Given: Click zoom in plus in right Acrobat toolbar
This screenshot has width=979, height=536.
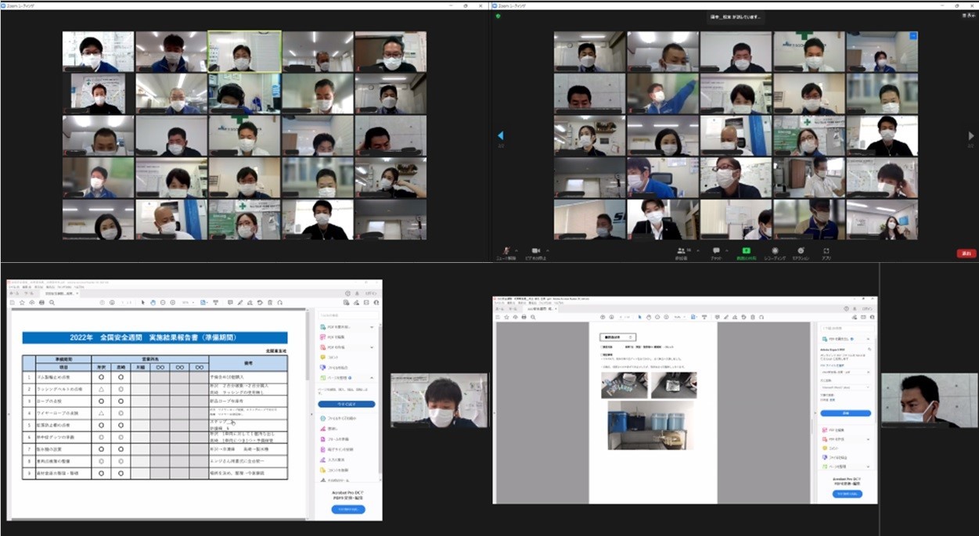Looking at the screenshot, I should [x=666, y=317].
